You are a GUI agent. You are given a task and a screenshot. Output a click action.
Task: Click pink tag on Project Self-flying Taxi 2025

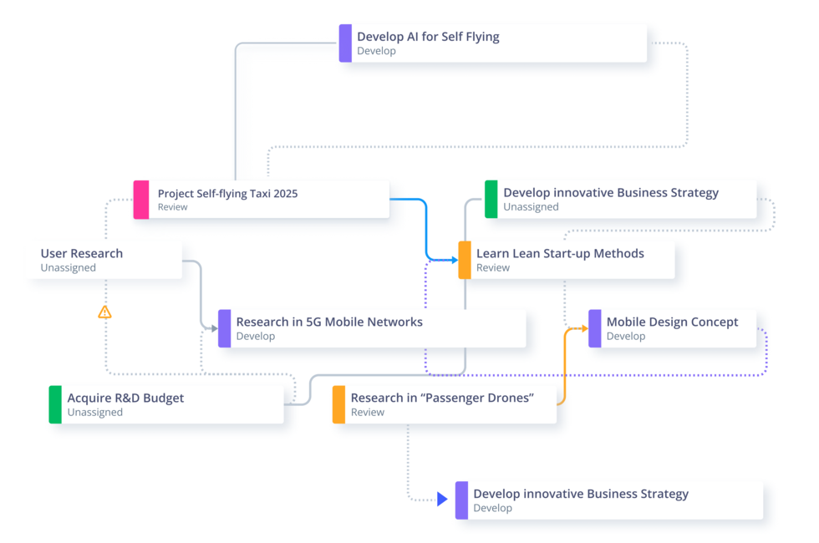coord(141,200)
